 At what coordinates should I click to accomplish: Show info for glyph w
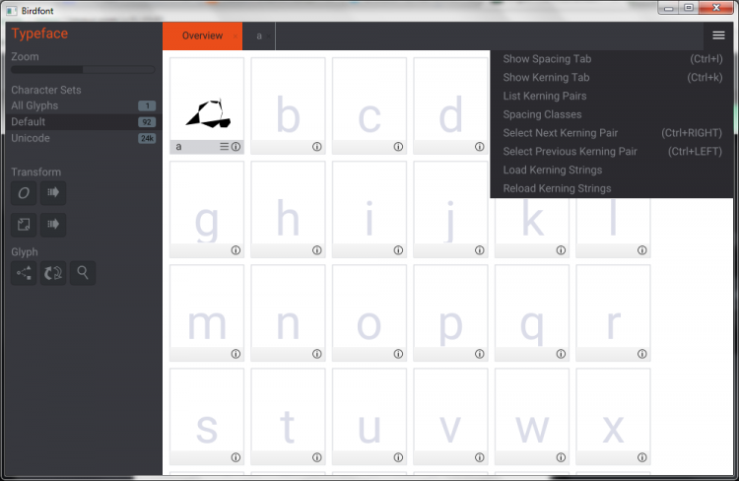[x=561, y=457]
